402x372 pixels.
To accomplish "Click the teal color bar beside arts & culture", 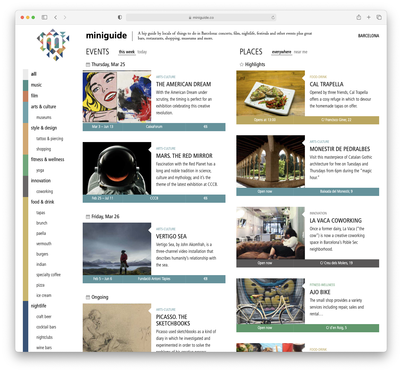I will click(26, 112).
